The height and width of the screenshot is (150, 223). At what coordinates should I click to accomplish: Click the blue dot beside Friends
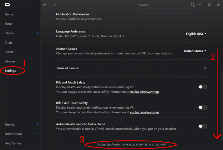[37, 125]
